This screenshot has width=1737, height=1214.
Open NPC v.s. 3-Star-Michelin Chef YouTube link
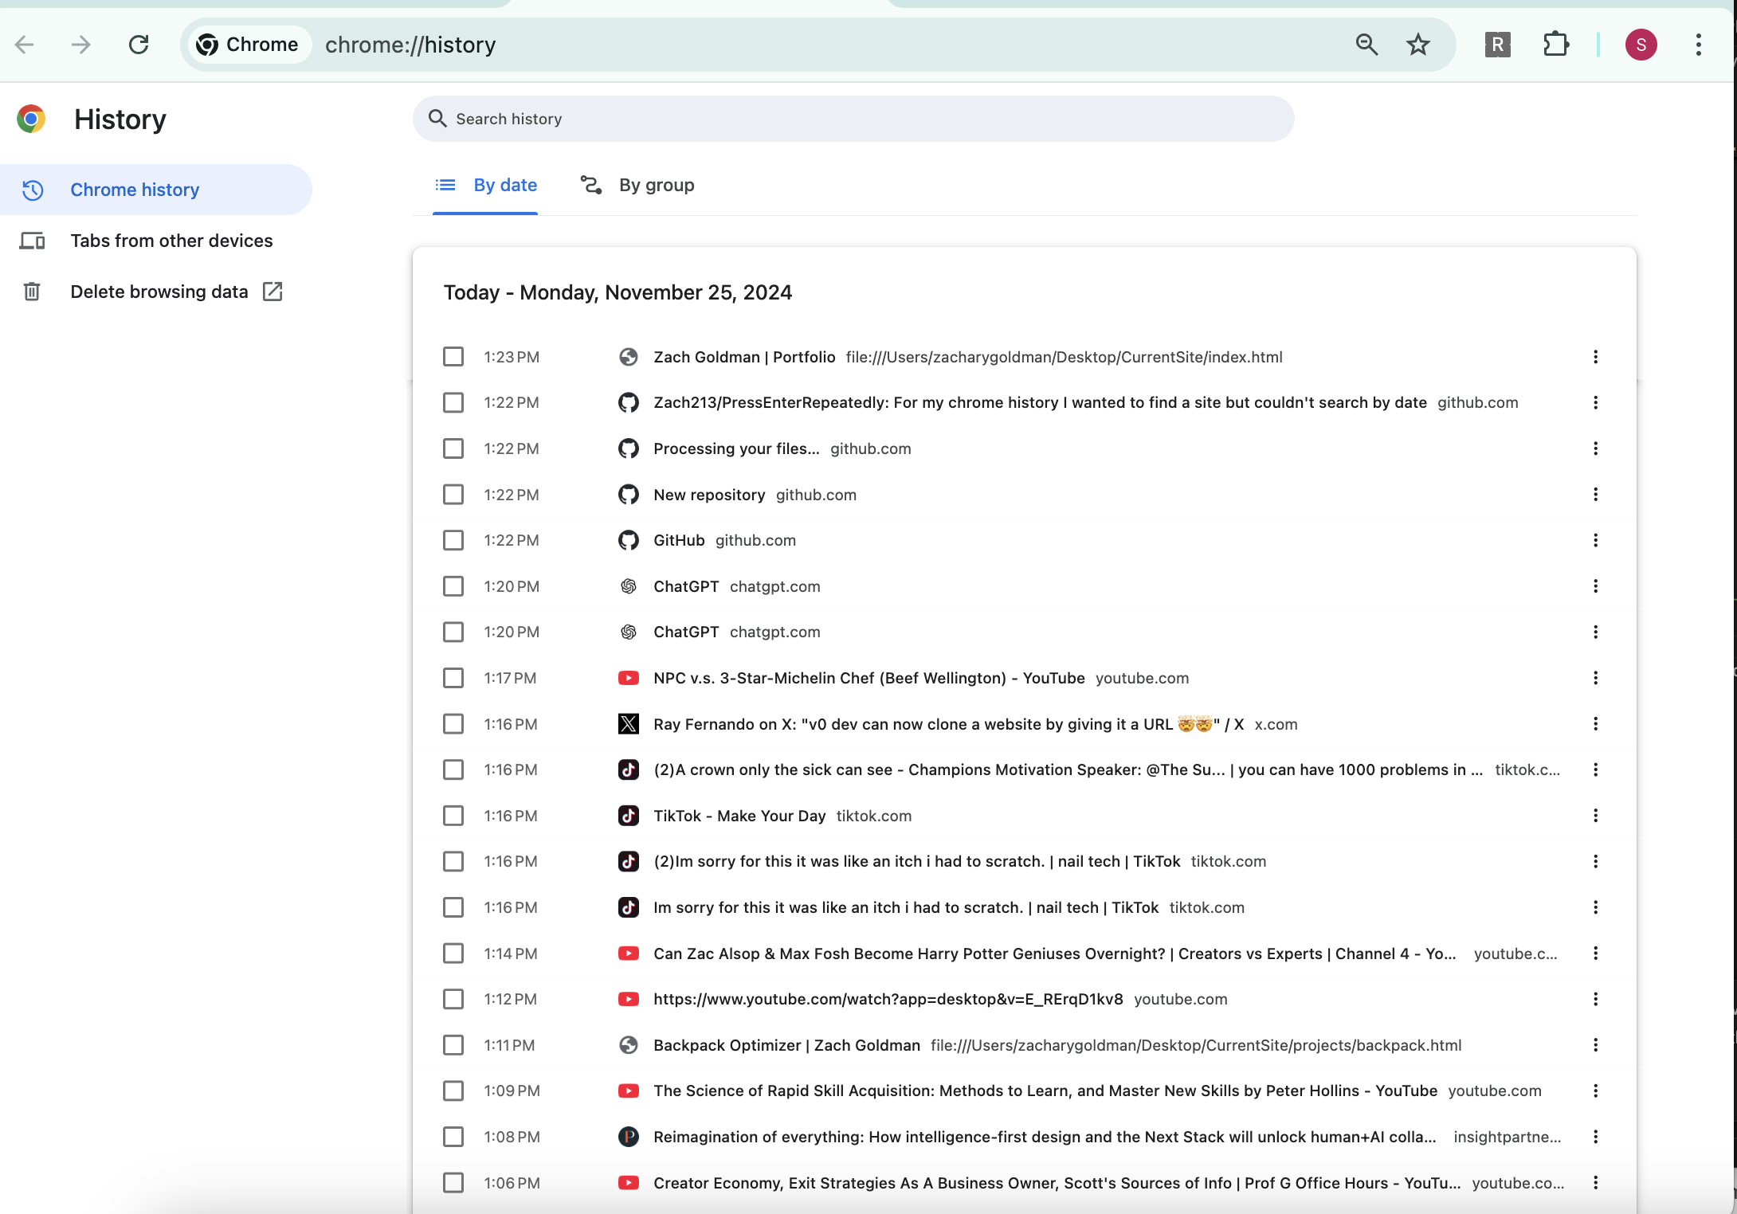869,678
